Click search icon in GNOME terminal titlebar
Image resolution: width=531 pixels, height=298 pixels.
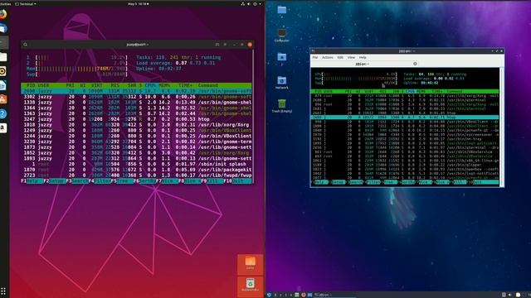coord(25,45)
